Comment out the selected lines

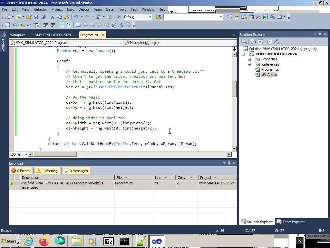click(62, 25)
